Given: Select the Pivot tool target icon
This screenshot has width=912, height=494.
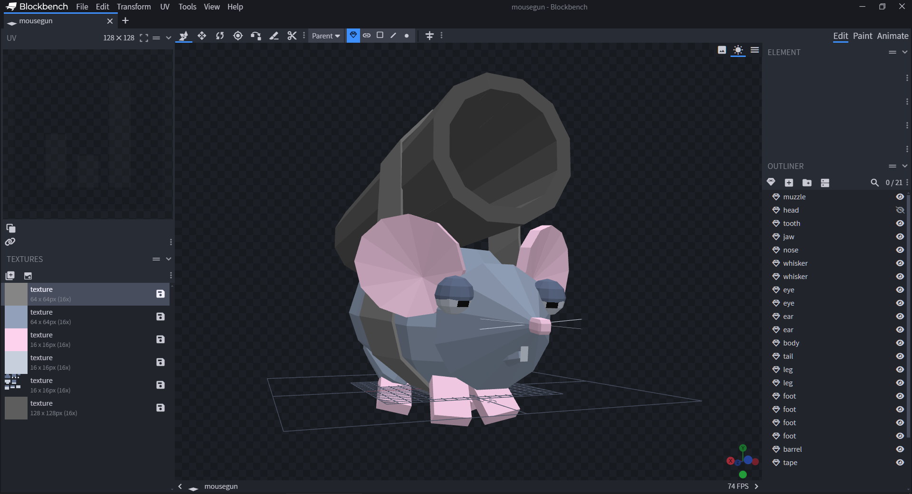Looking at the screenshot, I should point(238,36).
